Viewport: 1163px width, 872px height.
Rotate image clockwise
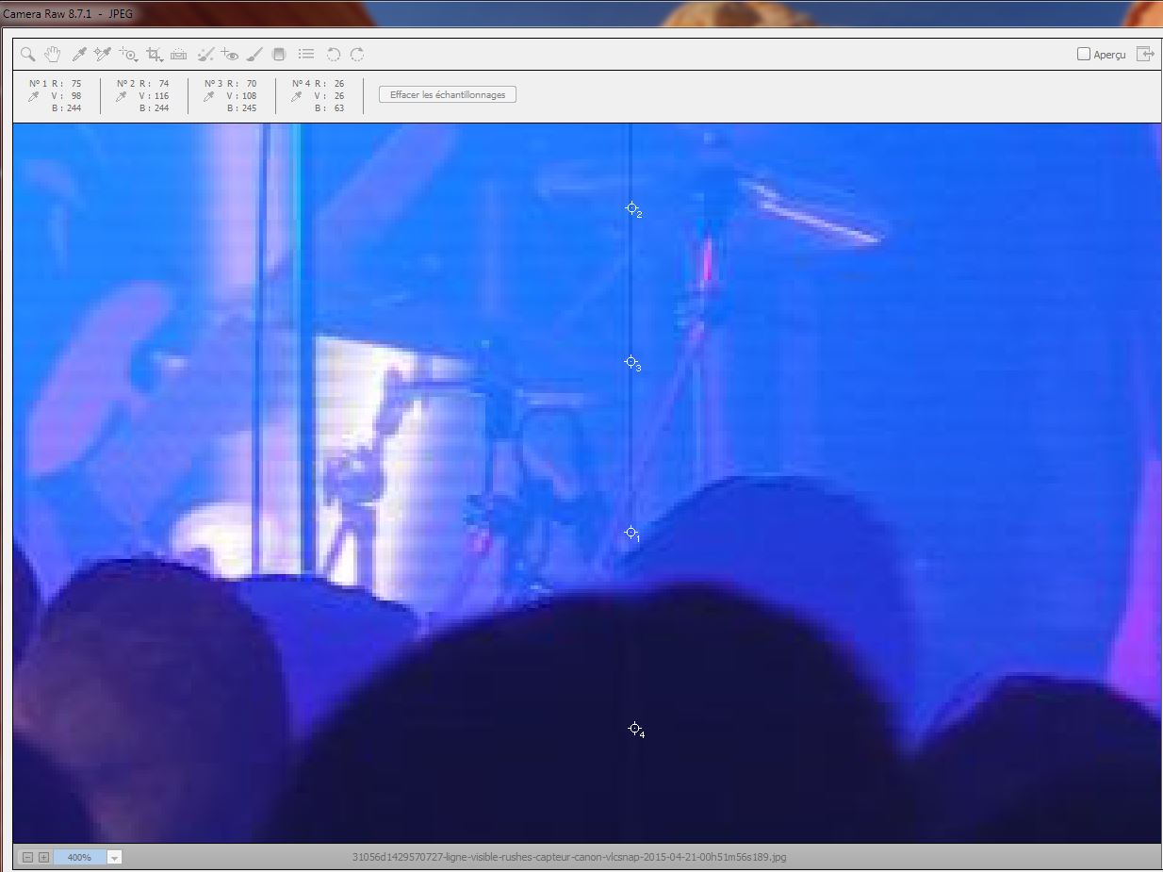[x=357, y=55]
